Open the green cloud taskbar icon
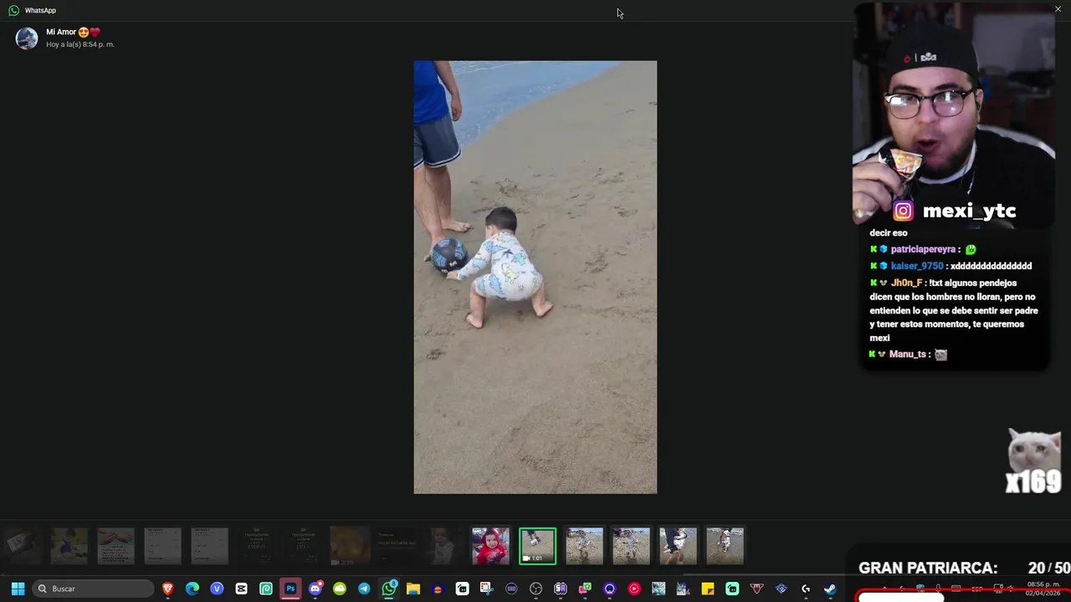This screenshot has height=602, width=1071. point(340,589)
